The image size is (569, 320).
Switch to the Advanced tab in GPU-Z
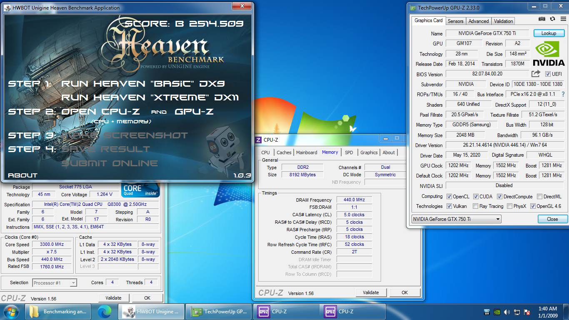[x=478, y=21]
